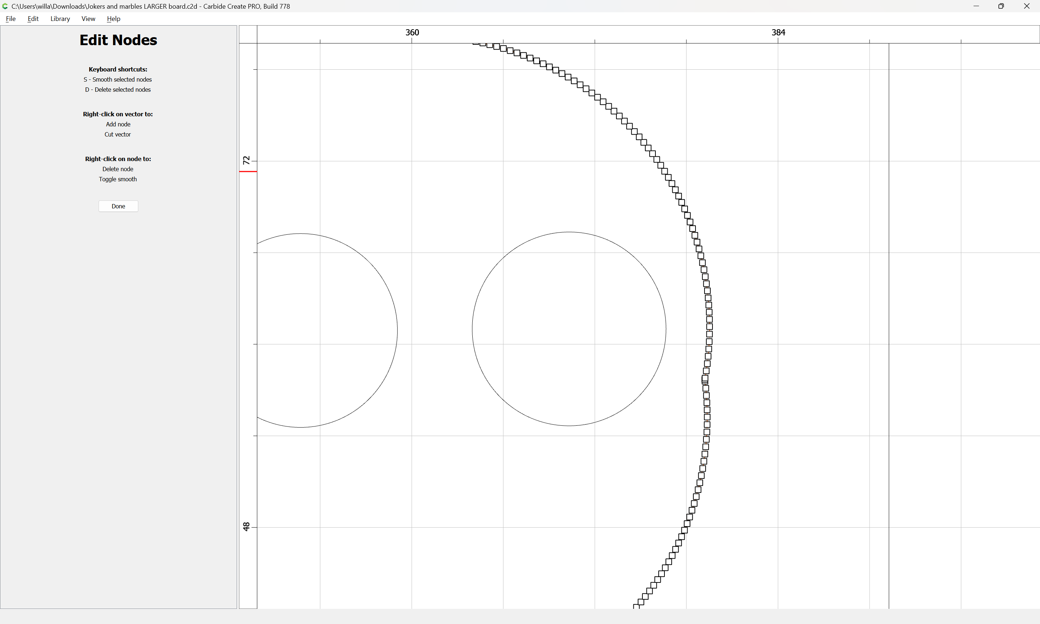1040x624 pixels.
Task: Click the 'Right-click on vector to:' label
Action: (118, 114)
